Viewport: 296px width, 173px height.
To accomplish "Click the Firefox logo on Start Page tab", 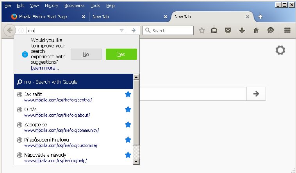I will coord(14,17).
